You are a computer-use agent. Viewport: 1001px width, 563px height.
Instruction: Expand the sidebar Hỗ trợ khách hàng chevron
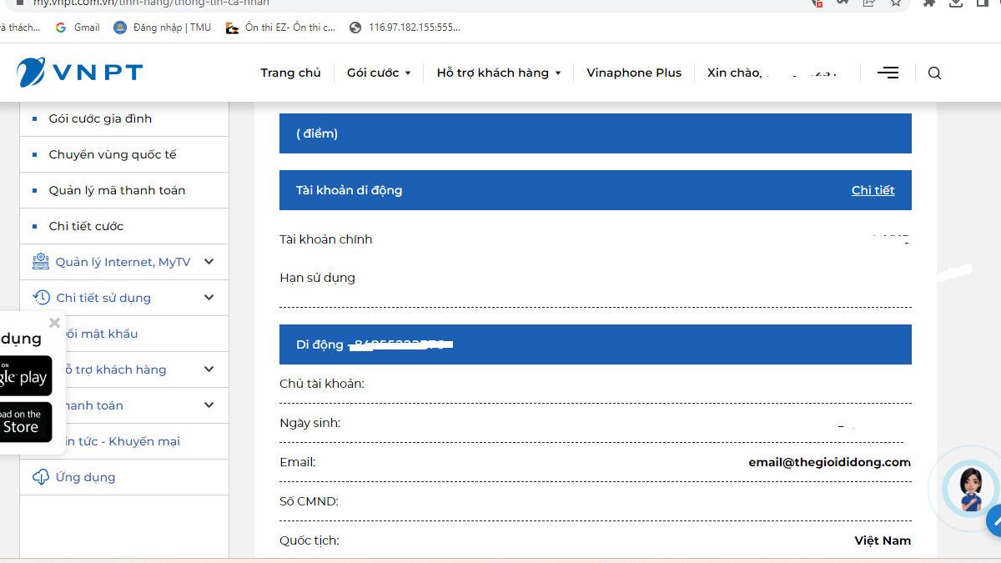209,369
